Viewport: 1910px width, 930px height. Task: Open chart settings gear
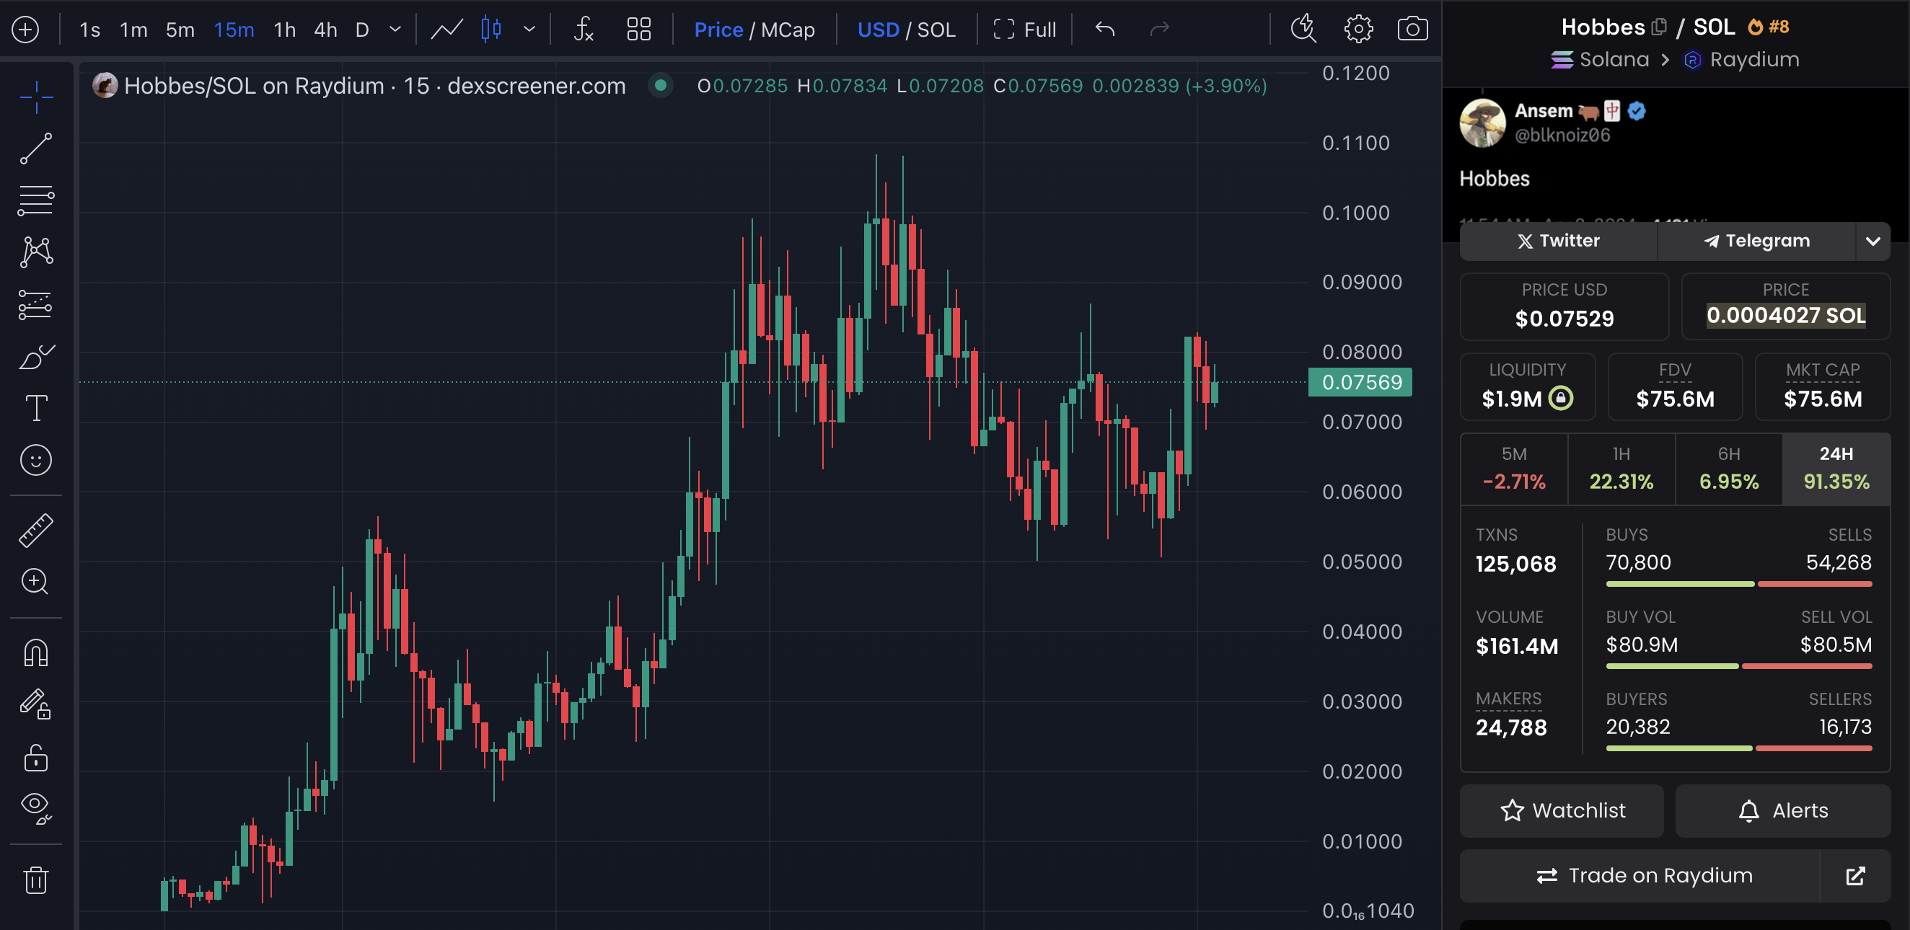click(x=1357, y=30)
